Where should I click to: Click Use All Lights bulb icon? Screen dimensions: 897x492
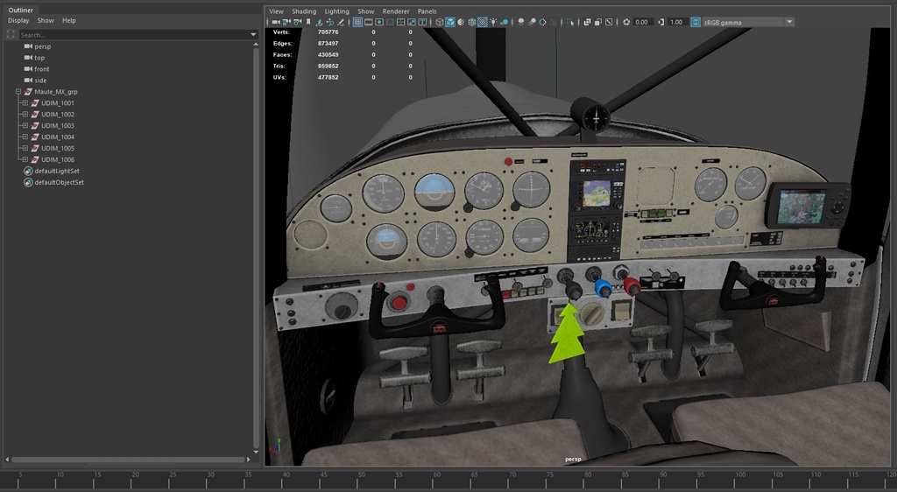pyautogui.click(x=494, y=22)
